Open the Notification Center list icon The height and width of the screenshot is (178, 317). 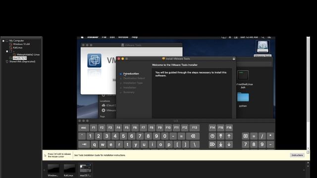269,38
